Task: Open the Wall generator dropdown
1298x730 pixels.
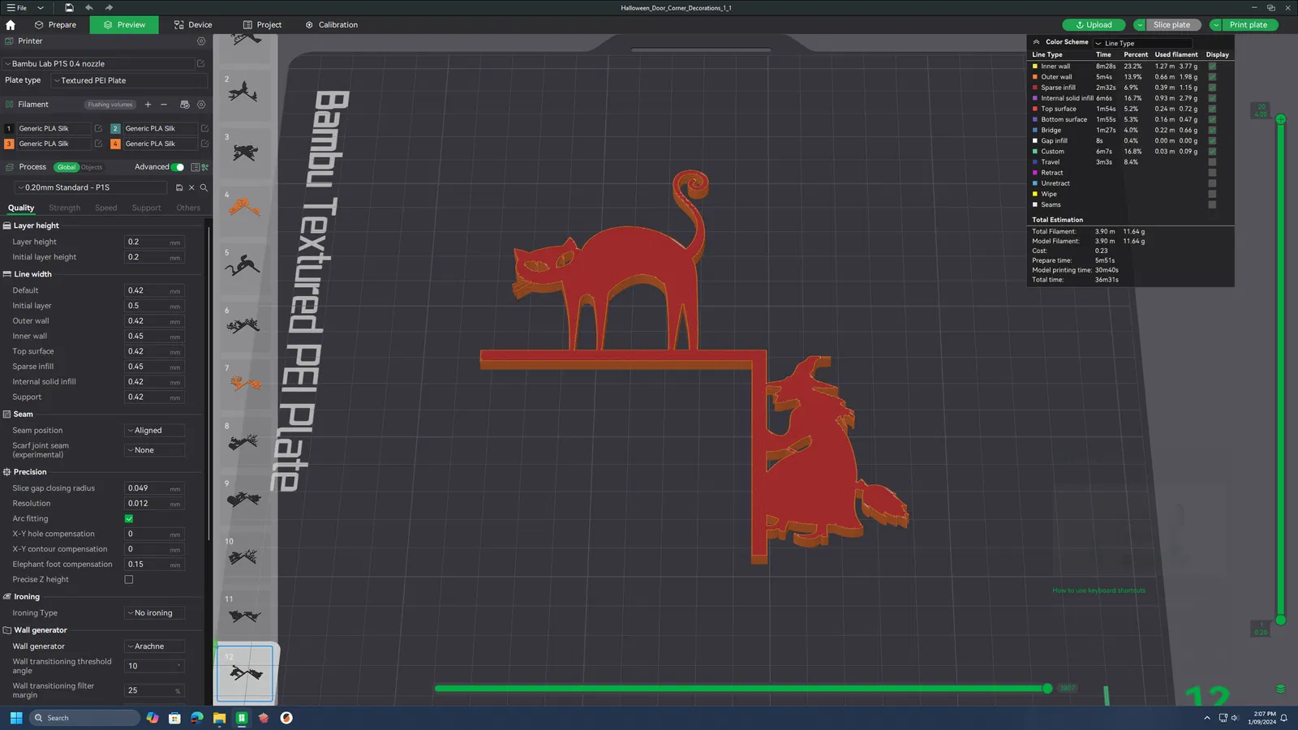Action: click(155, 646)
